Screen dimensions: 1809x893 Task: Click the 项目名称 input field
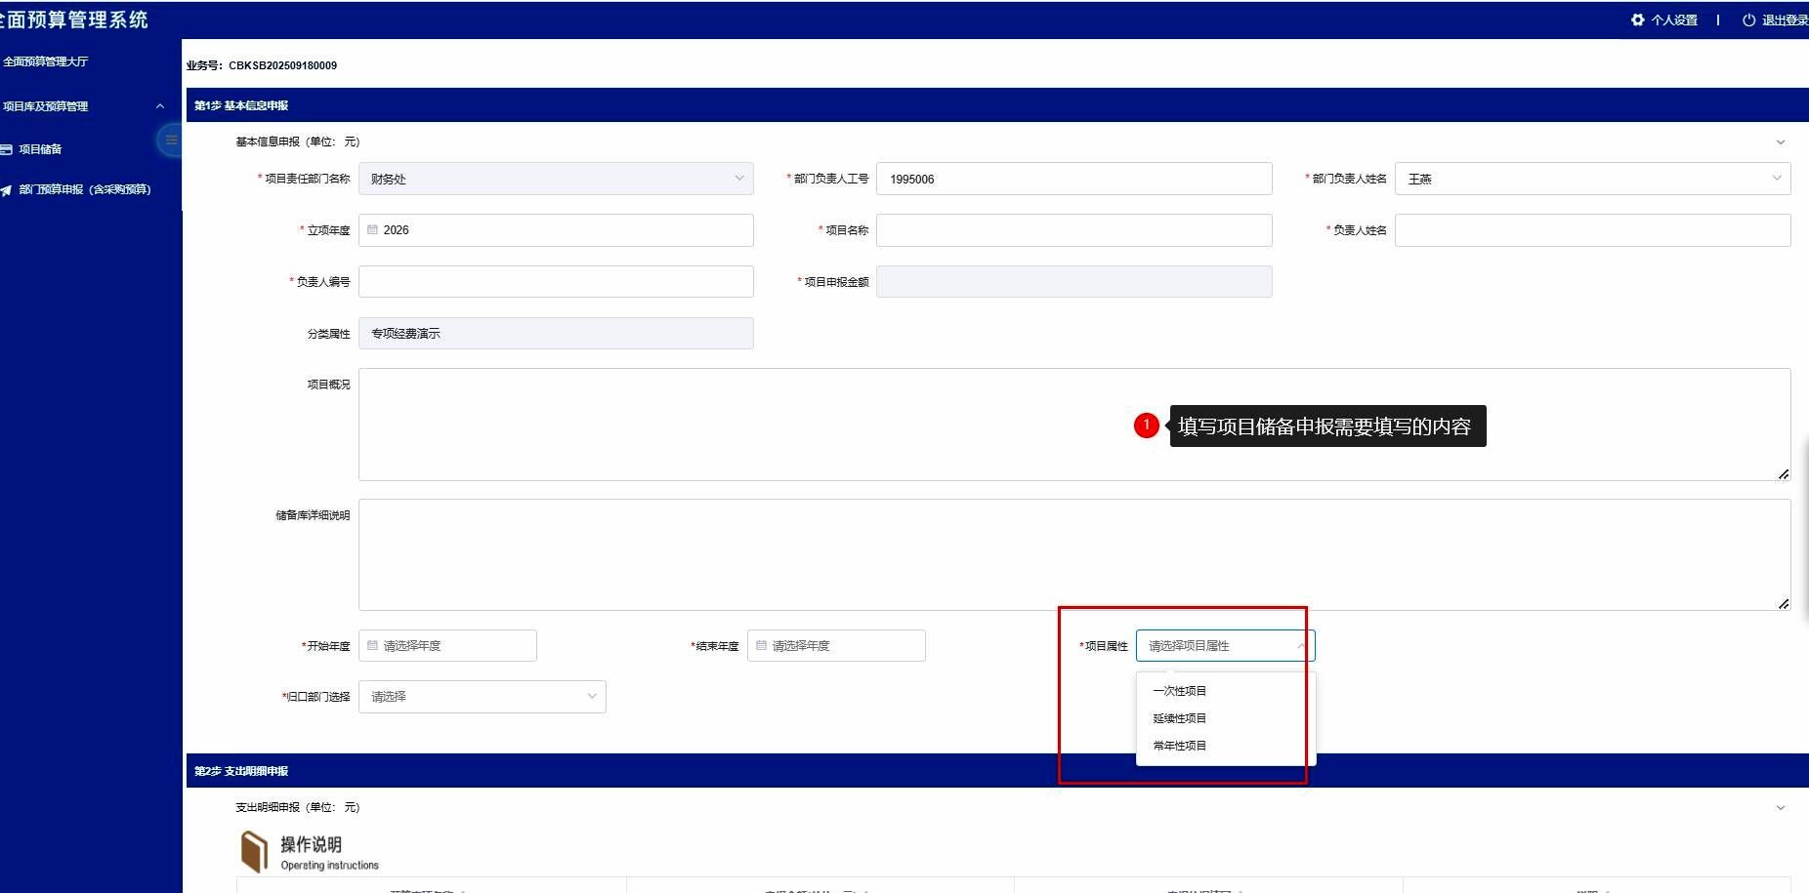pyautogui.click(x=1073, y=230)
